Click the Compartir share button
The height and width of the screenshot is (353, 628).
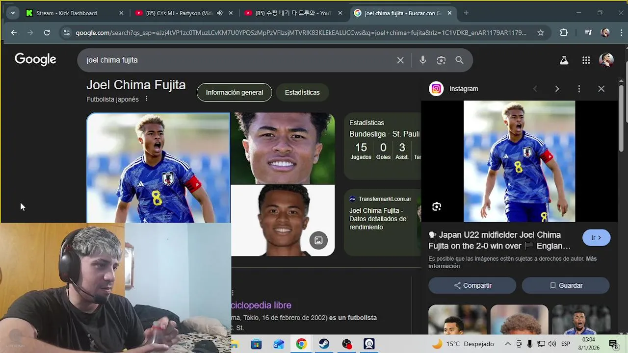pos(472,285)
